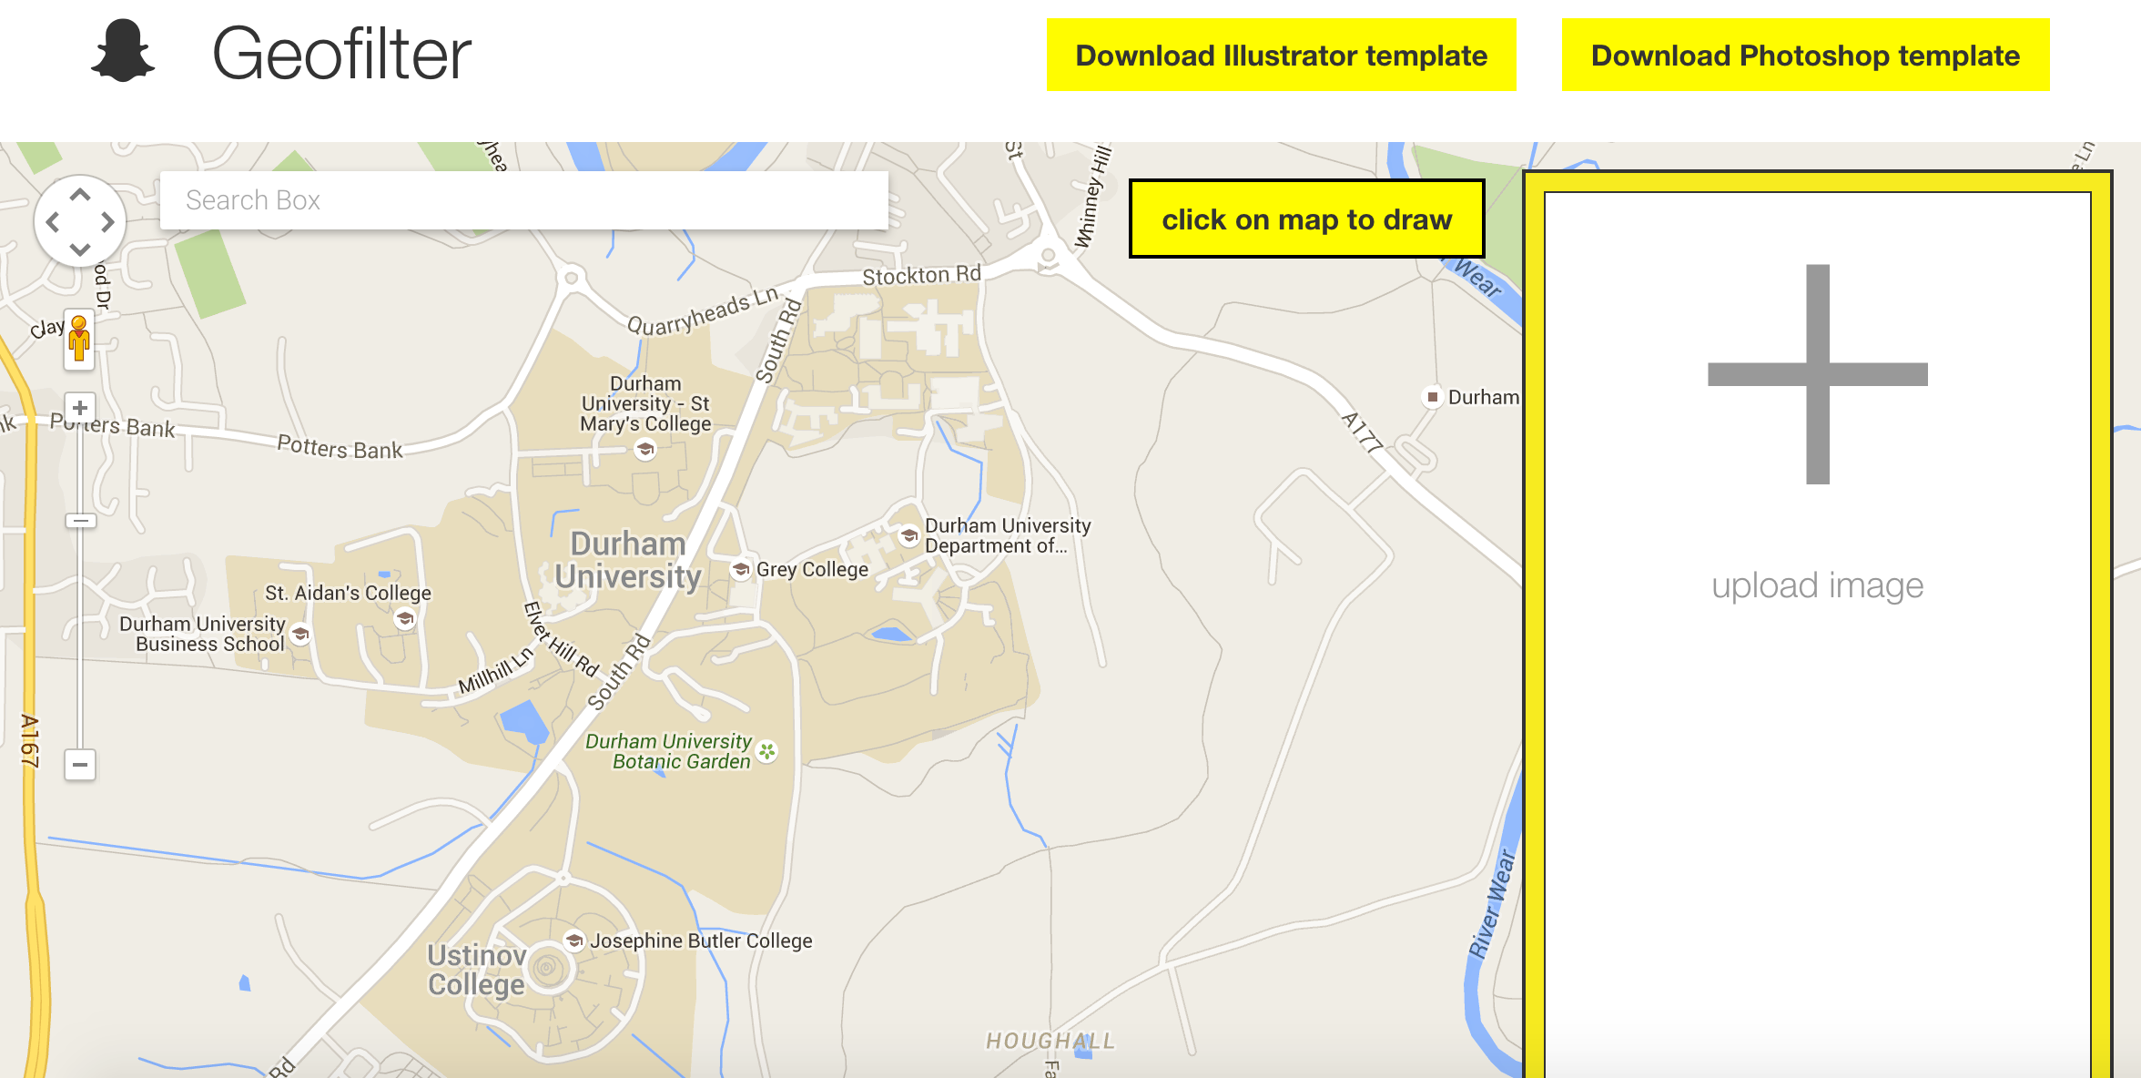Click the 'Ustinov College' map label
The height and width of the screenshot is (1078, 2141).
[477, 970]
